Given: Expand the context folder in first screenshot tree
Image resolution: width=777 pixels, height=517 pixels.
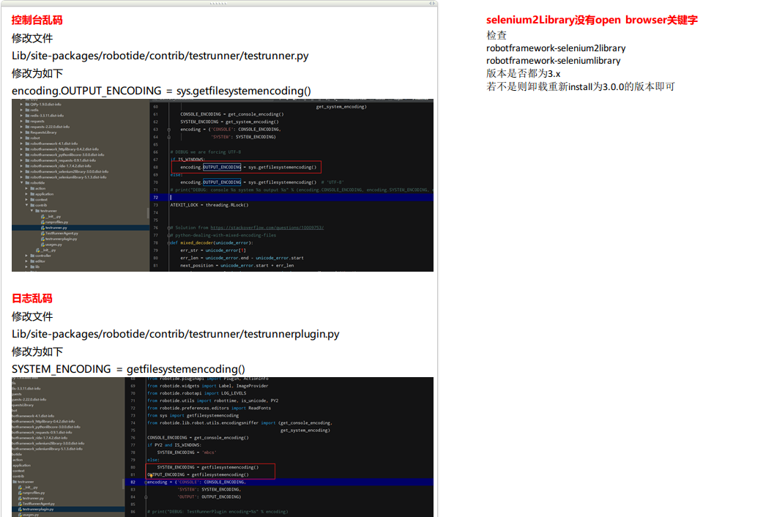Looking at the screenshot, I should [27, 199].
